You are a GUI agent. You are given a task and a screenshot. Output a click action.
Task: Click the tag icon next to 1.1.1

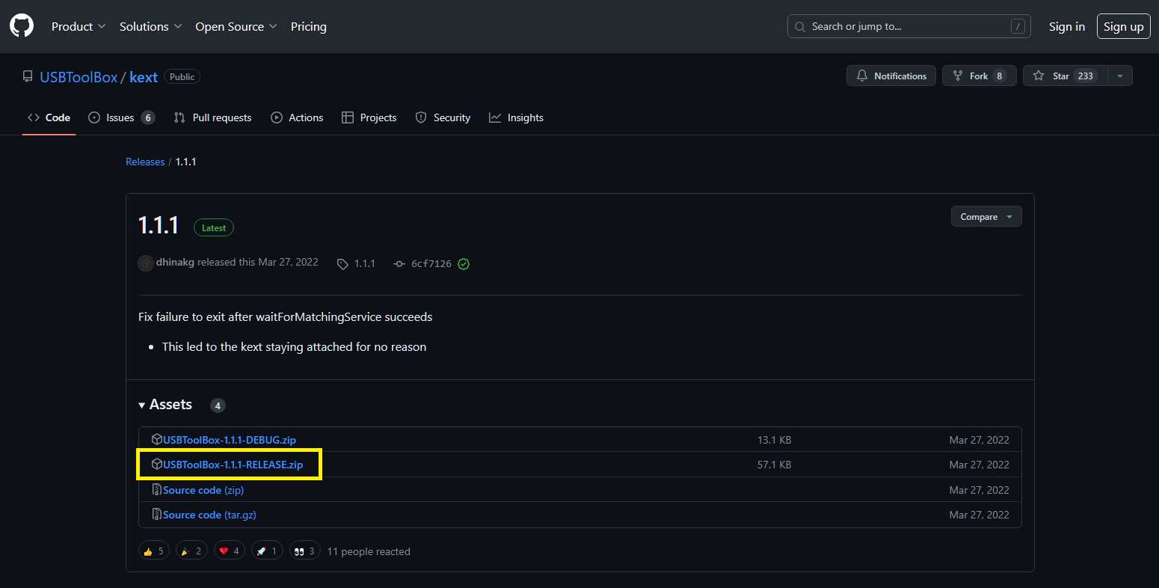(x=342, y=264)
